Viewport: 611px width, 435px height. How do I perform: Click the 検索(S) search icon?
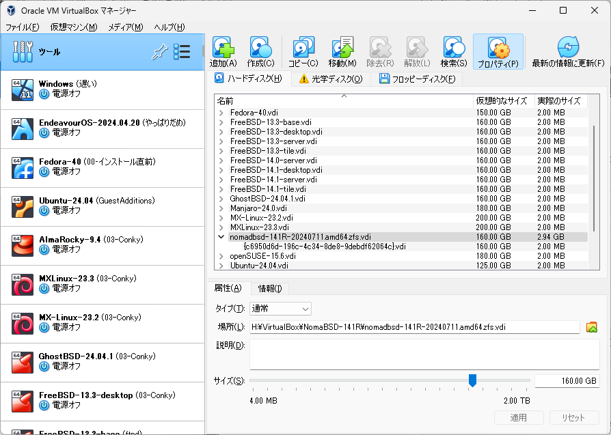click(454, 48)
